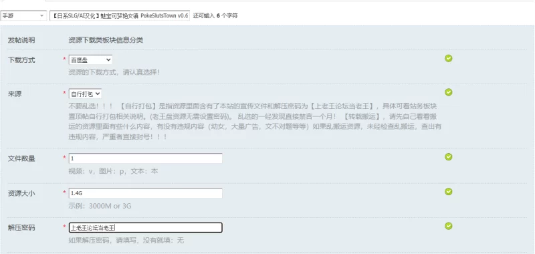The width and height of the screenshot is (535, 254).
Task: Click the 文件数量 label
Action: 21,158
